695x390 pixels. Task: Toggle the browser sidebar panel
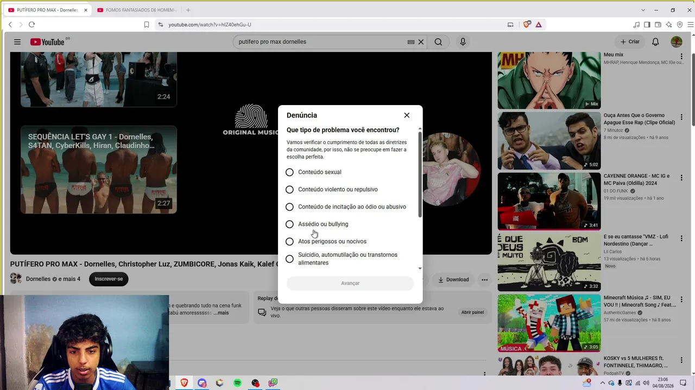[x=647, y=24]
